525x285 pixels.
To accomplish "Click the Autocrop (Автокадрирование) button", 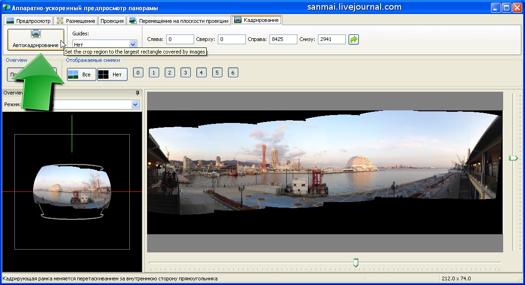I will [x=35, y=40].
